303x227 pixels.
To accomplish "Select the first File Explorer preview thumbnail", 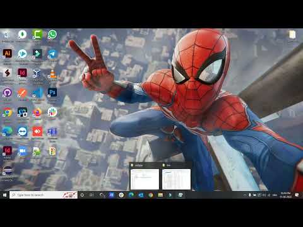I will pyautogui.click(x=145, y=179).
